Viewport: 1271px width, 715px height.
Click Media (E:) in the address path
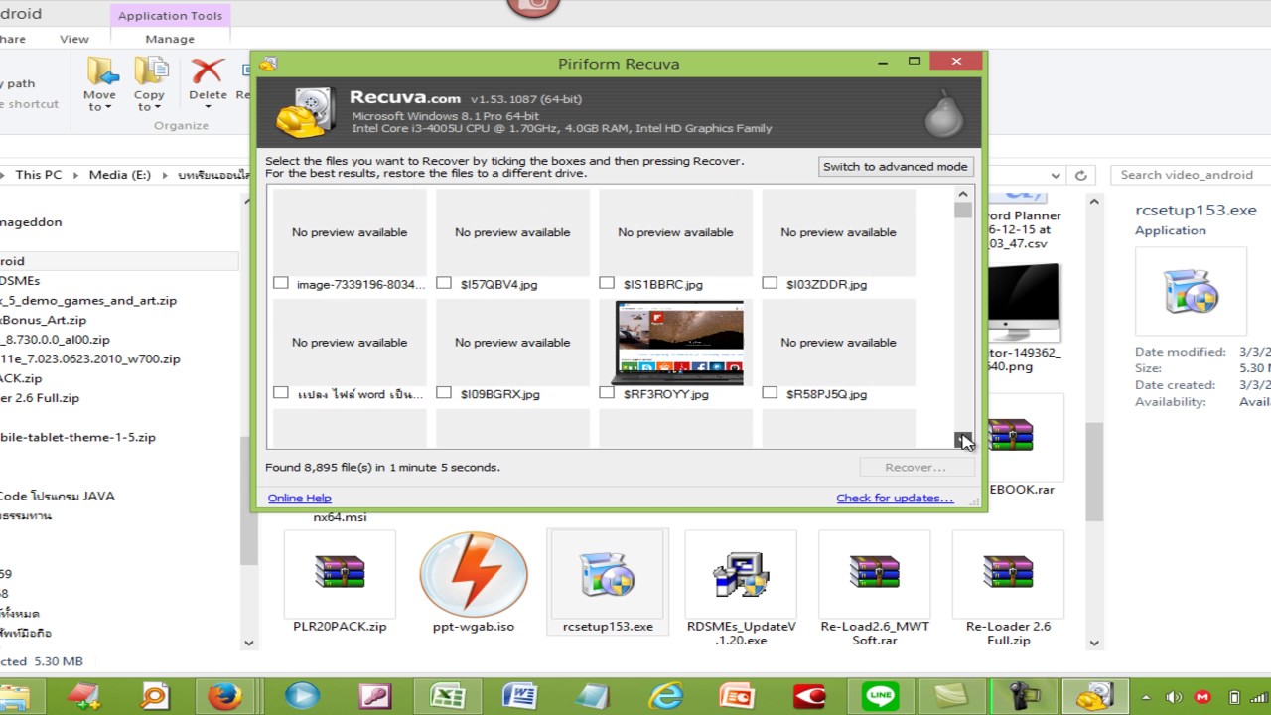(120, 175)
